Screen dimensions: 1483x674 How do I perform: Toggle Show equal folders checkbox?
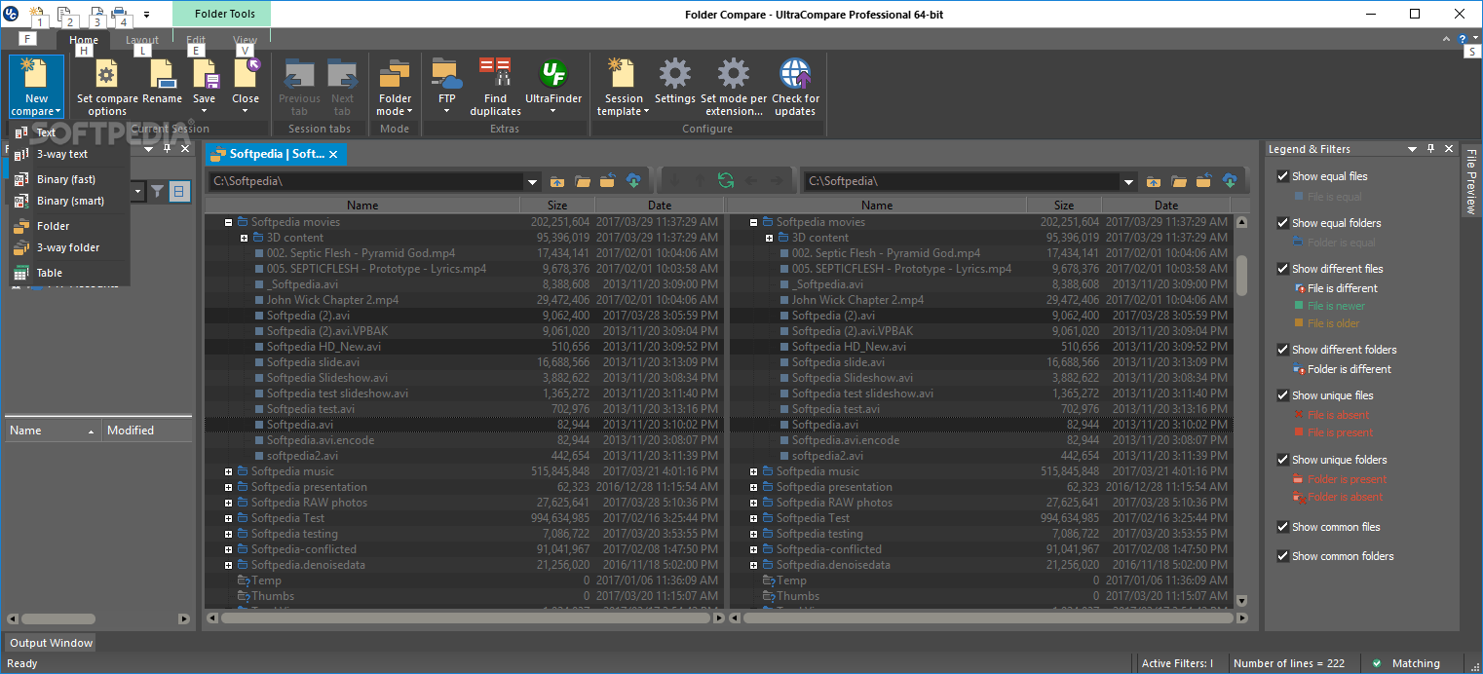point(1283,223)
